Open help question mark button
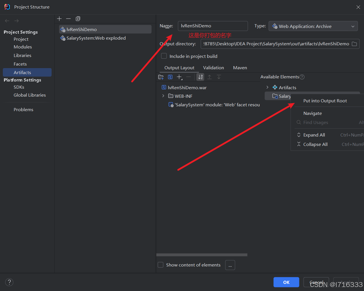Viewport: 364px width, 291px height. pyautogui.click(x=9, y=282)
